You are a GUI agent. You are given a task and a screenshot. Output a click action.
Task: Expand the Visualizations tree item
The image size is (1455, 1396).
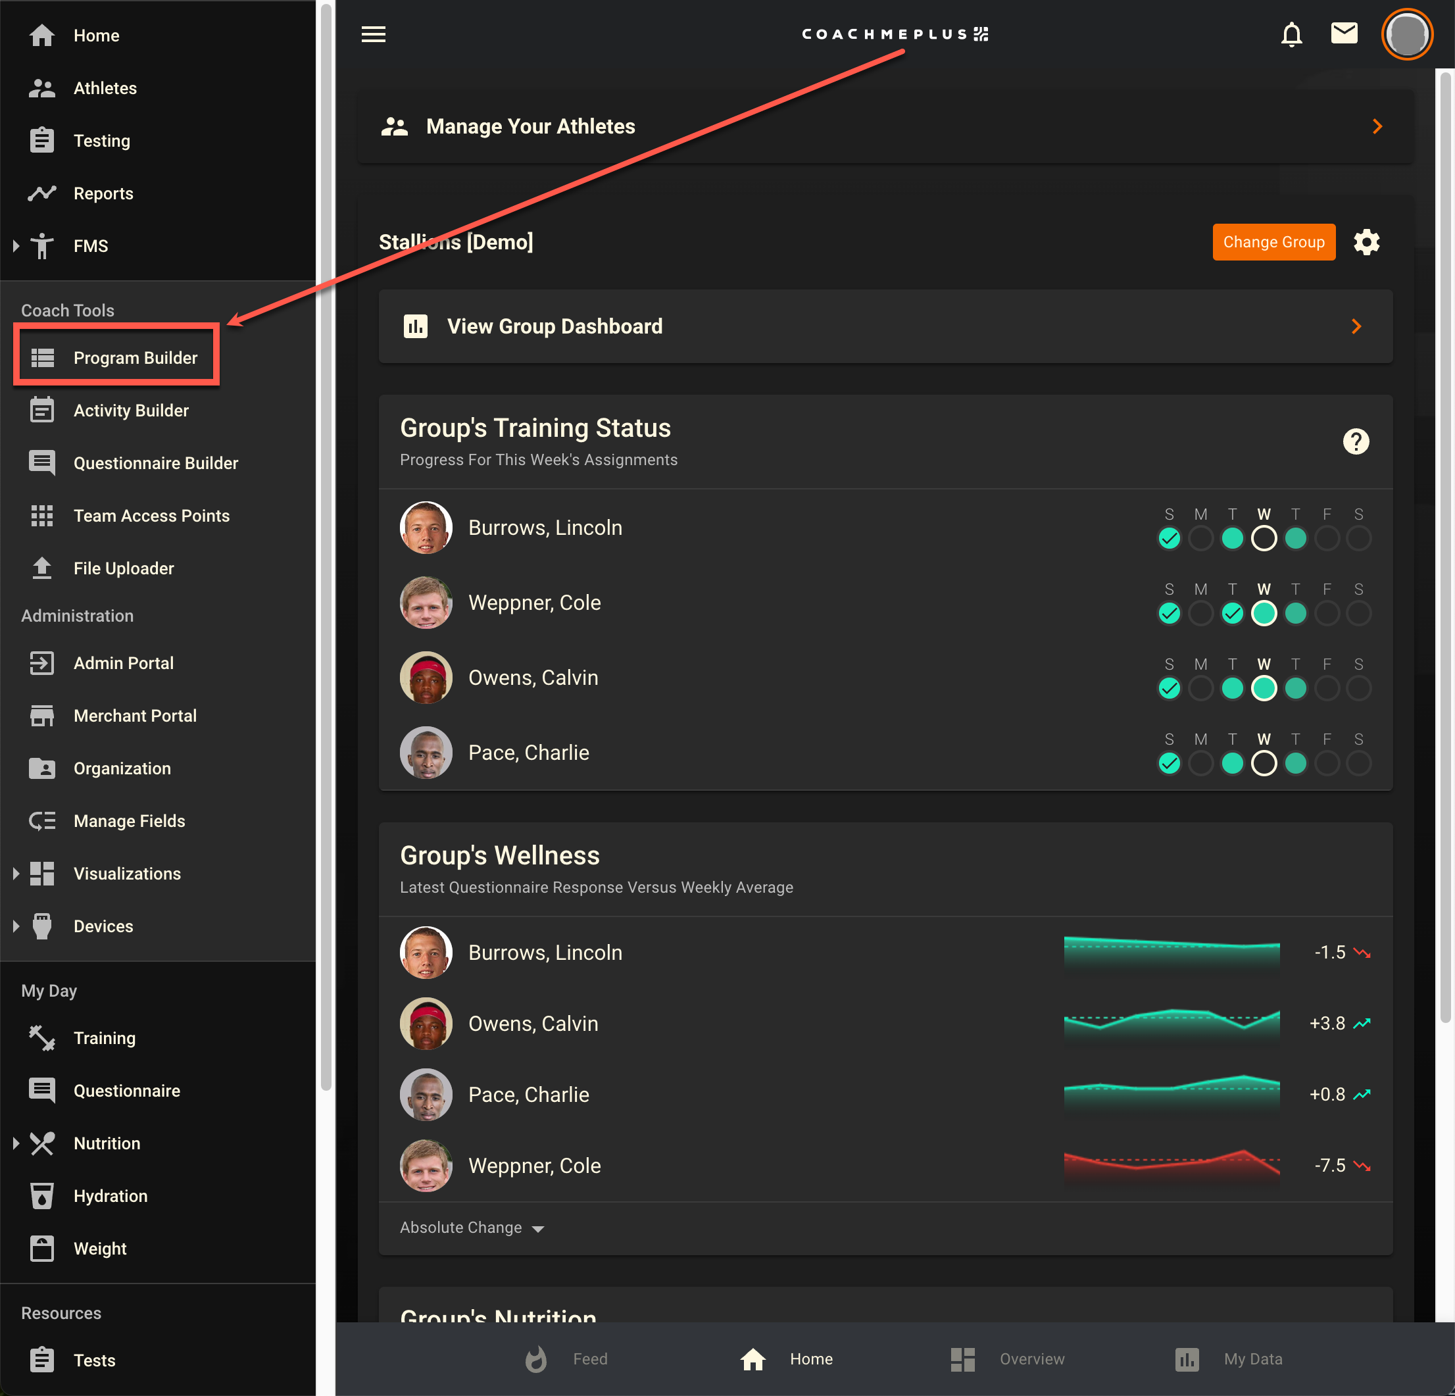click(16, 873)
